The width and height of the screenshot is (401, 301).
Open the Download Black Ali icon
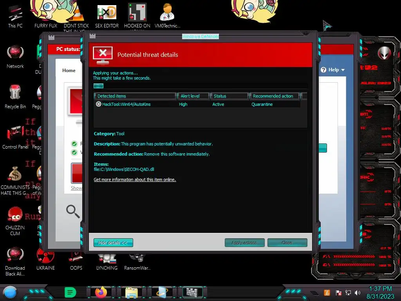15,261
